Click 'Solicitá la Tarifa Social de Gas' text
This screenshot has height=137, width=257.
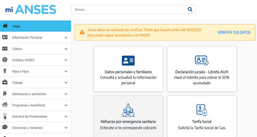[201, 128]
